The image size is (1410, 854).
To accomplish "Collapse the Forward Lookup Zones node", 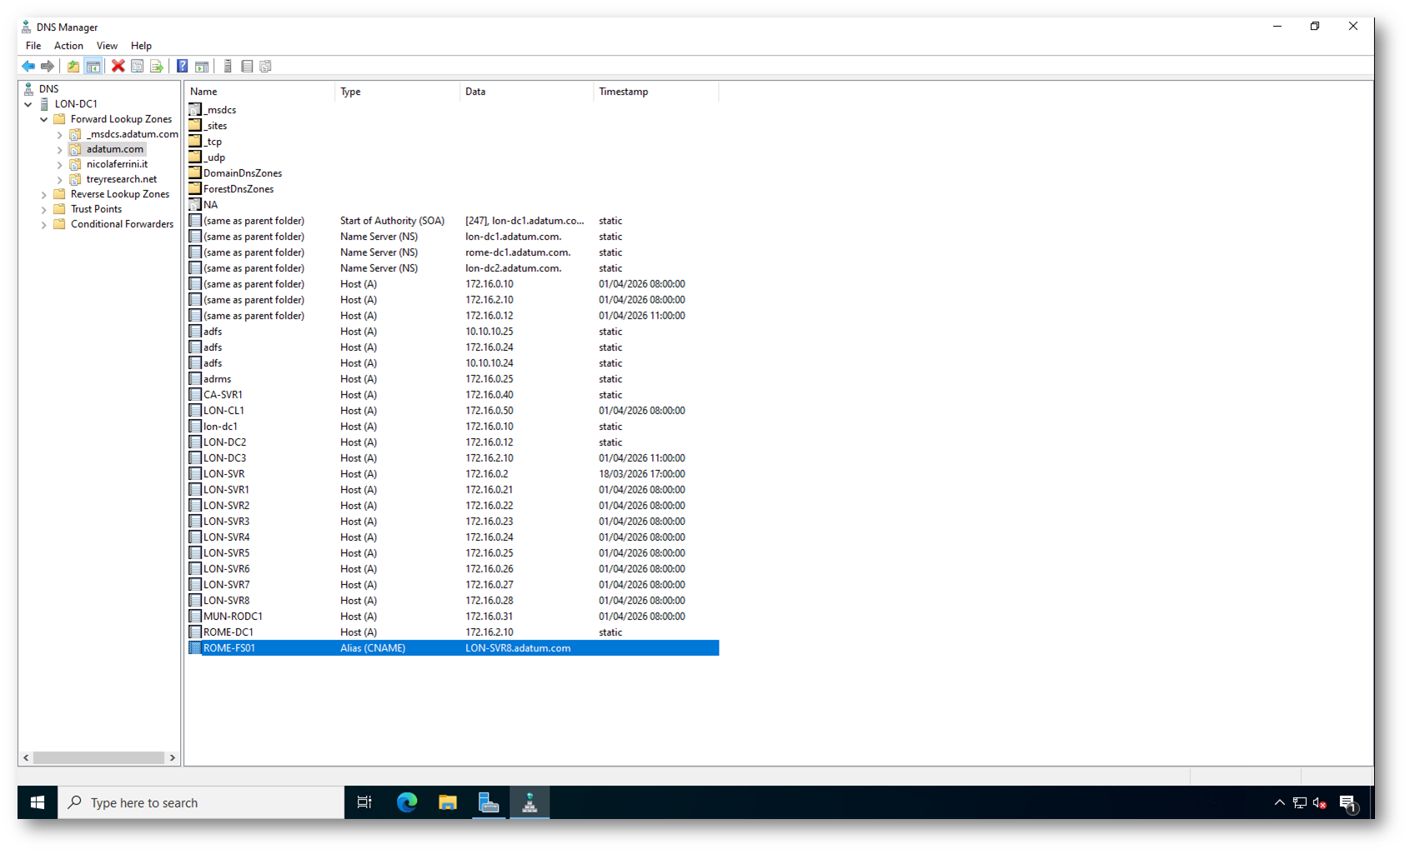I will pos(44,120).
